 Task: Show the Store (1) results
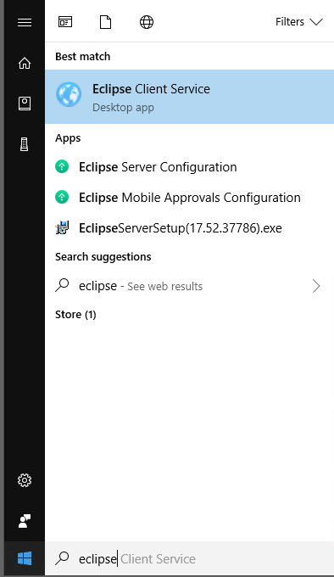click(75, 315)
